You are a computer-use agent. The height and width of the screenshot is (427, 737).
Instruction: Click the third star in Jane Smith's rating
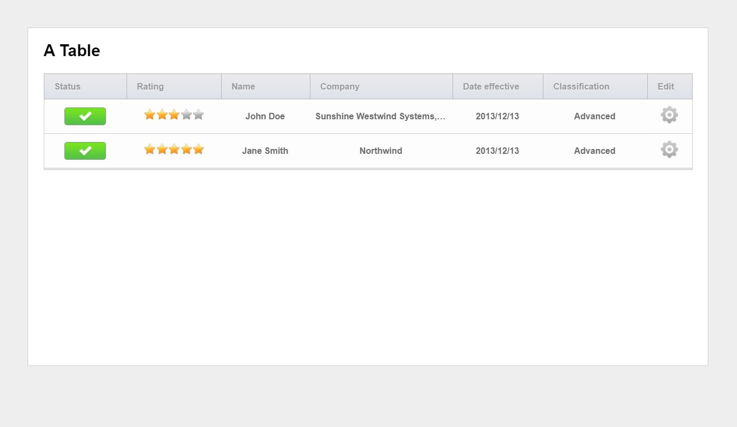point(174,149)
